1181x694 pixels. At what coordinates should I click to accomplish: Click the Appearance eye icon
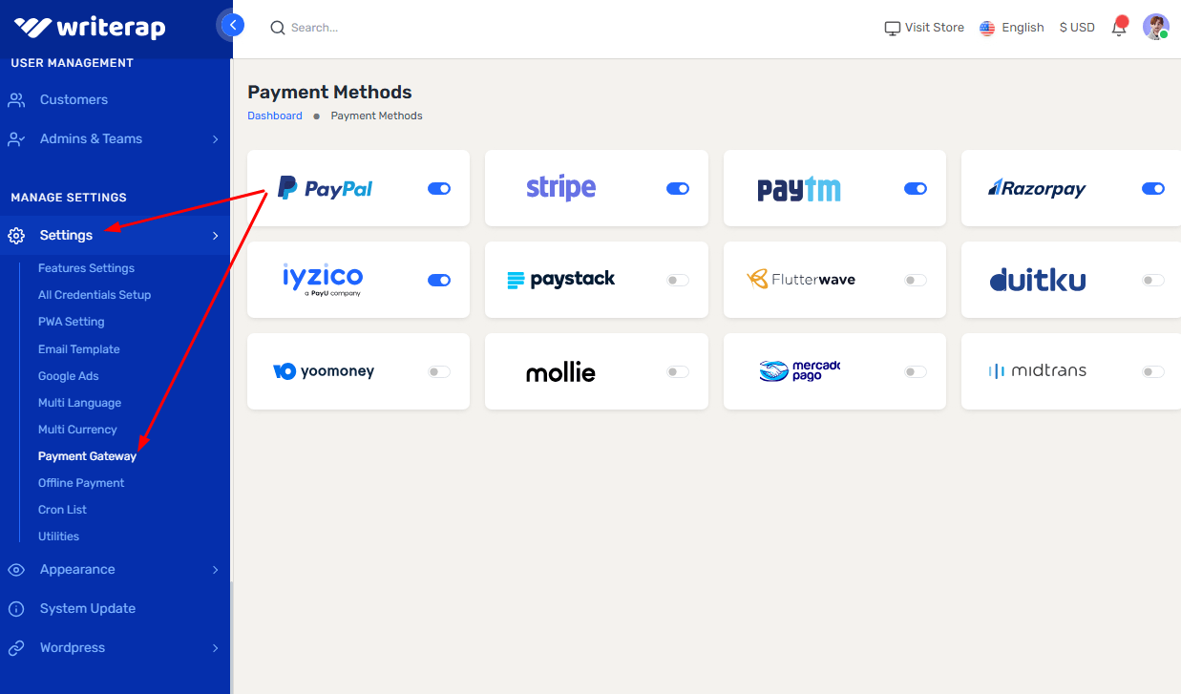coord(16,570)
